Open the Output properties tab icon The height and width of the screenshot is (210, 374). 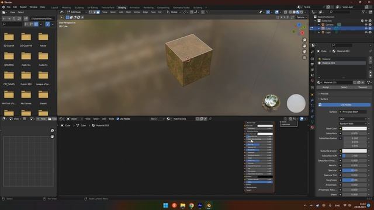[x=312, y=64]
